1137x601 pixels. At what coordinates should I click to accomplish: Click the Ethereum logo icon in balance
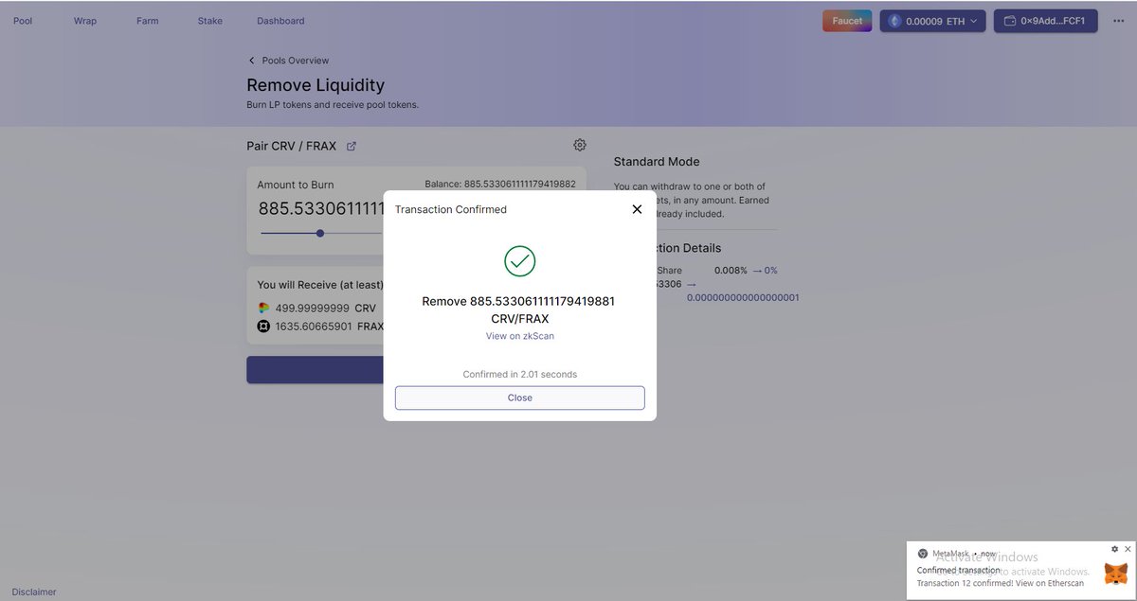pyautogui.click(x=893, y=21)
